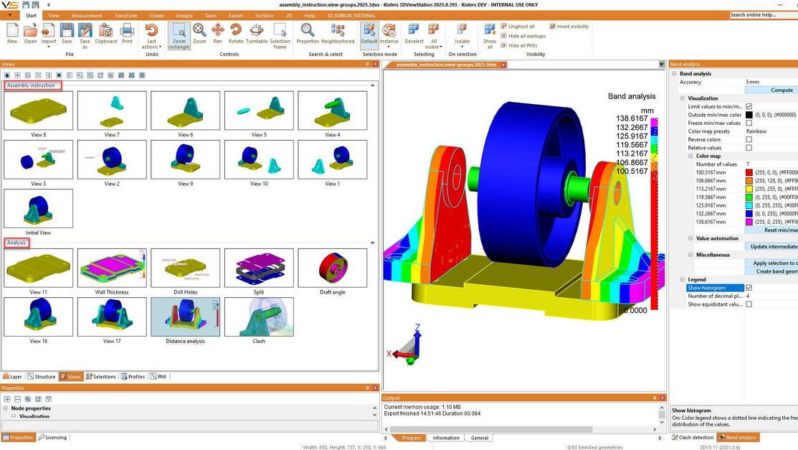The width and height of the screenshot is (798, 450).
Task: Click the Print icon
Action: point(127,34)
